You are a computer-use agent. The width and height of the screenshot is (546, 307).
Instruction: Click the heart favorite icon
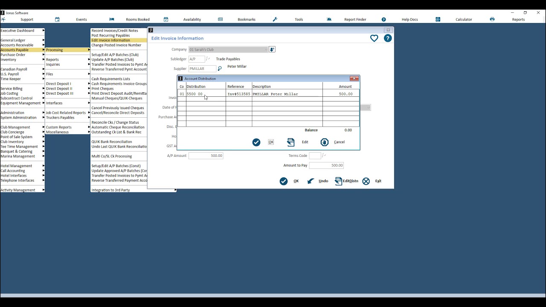(x=374, y=38)
